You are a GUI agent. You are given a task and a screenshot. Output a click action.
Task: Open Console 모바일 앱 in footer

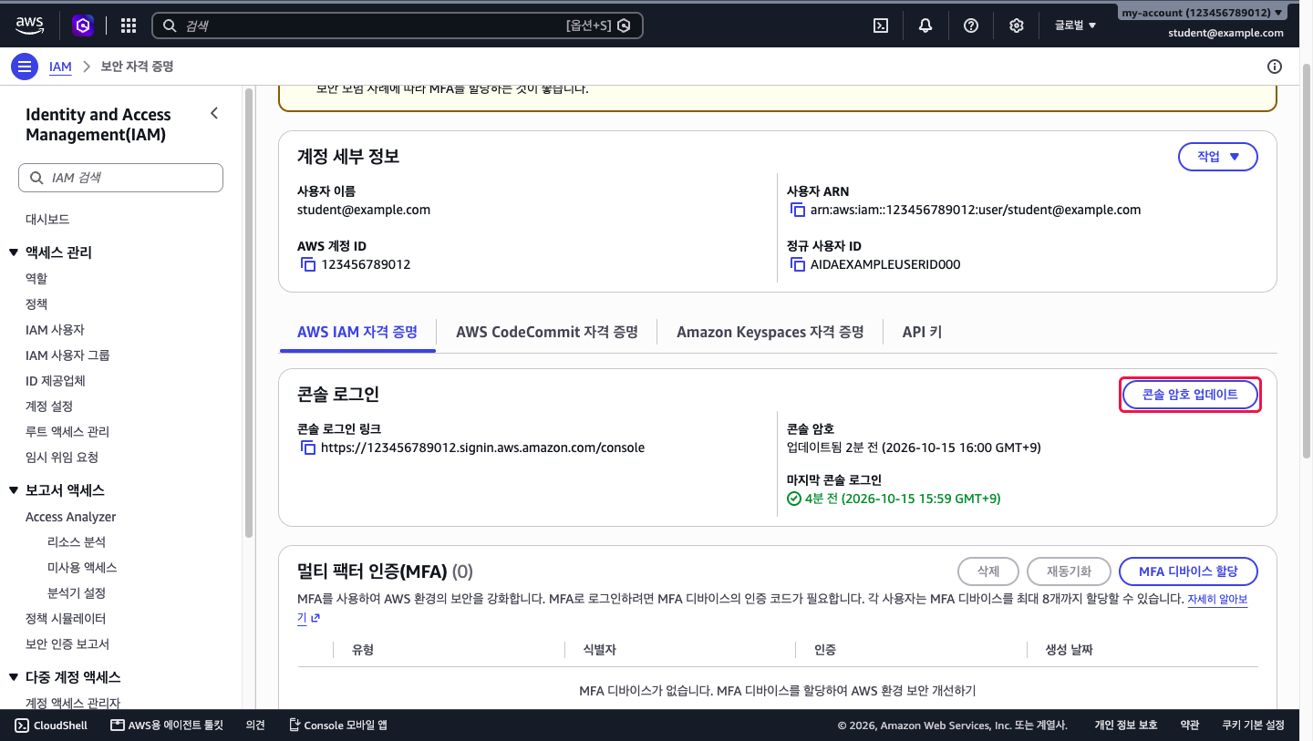click(338, 726)
